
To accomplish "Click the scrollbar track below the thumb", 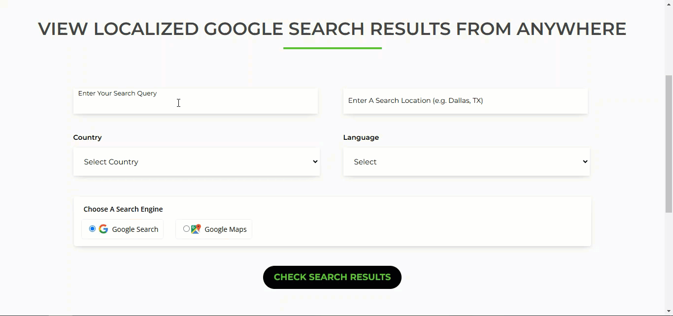I will pyautogui.click(x=669, y=261).
